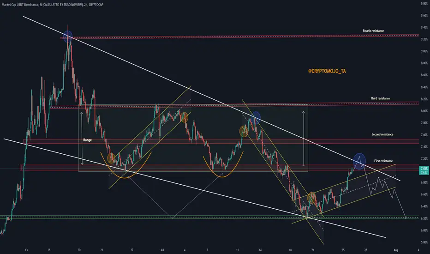Click the 7.80% price axis value
Screen dimensions: 430x254
(424, 123)
